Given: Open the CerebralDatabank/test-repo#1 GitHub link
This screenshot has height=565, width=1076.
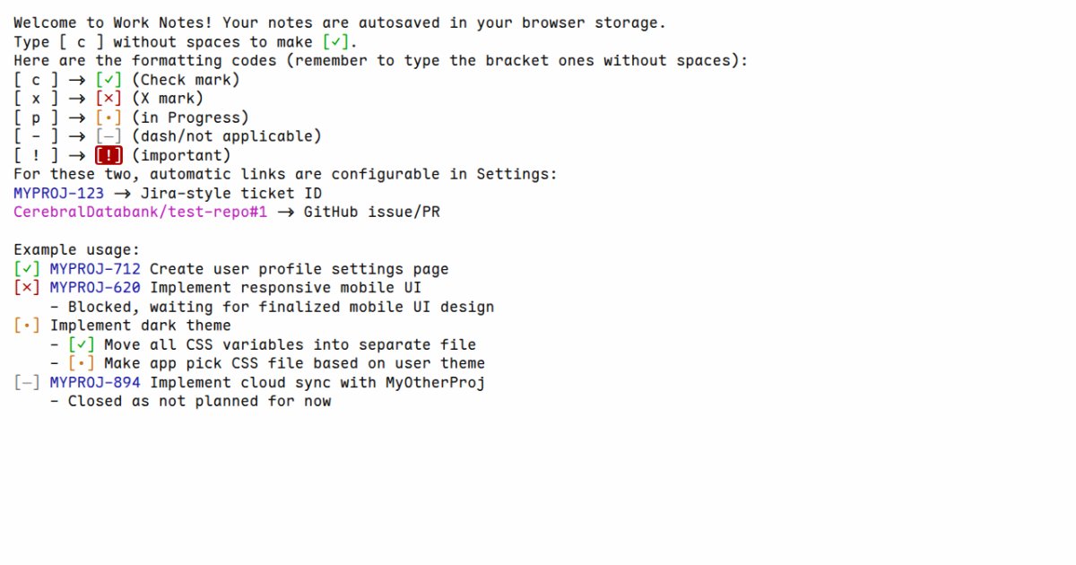Looking at the screenshot, I should 140,212.
